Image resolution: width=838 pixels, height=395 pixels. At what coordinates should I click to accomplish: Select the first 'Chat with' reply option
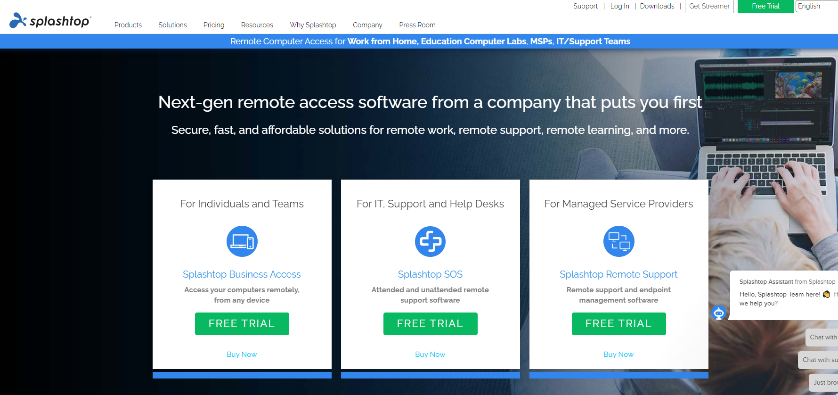click(822, 337)
